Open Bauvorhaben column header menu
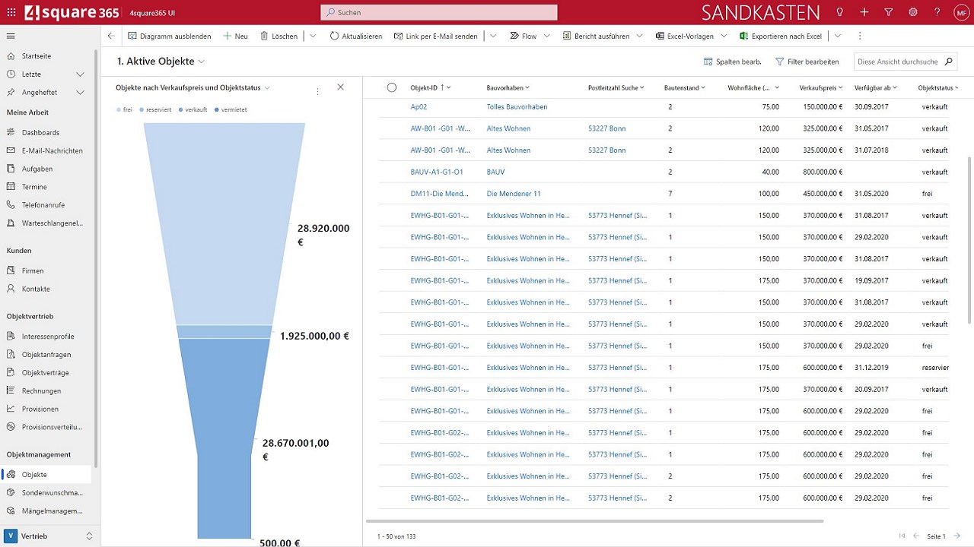974x547 pixels. coord(508,87)
